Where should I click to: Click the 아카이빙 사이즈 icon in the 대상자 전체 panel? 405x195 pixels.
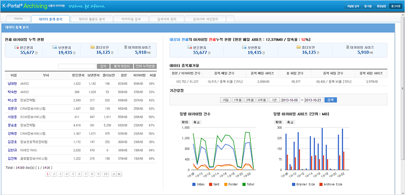(x=348, y=47)
